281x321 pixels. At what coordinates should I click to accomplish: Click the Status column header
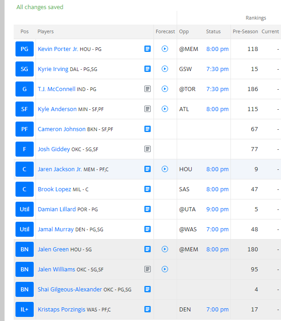coord(213,31)
